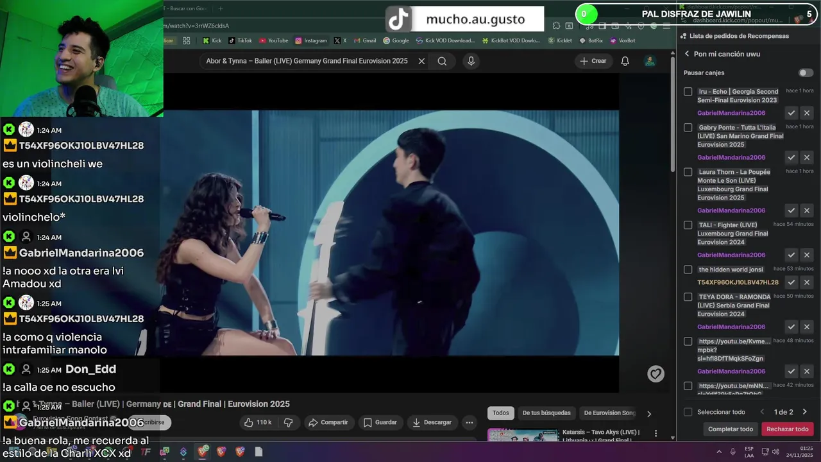Open the Google bookmark
This screenshot has height=462, width=821.
[396, 40]
